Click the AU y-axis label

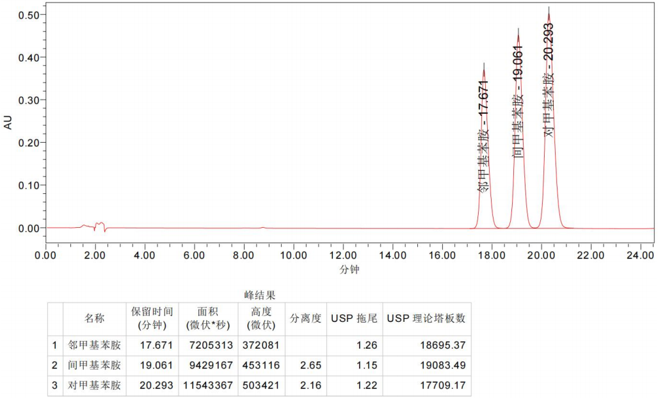point(8,122)
